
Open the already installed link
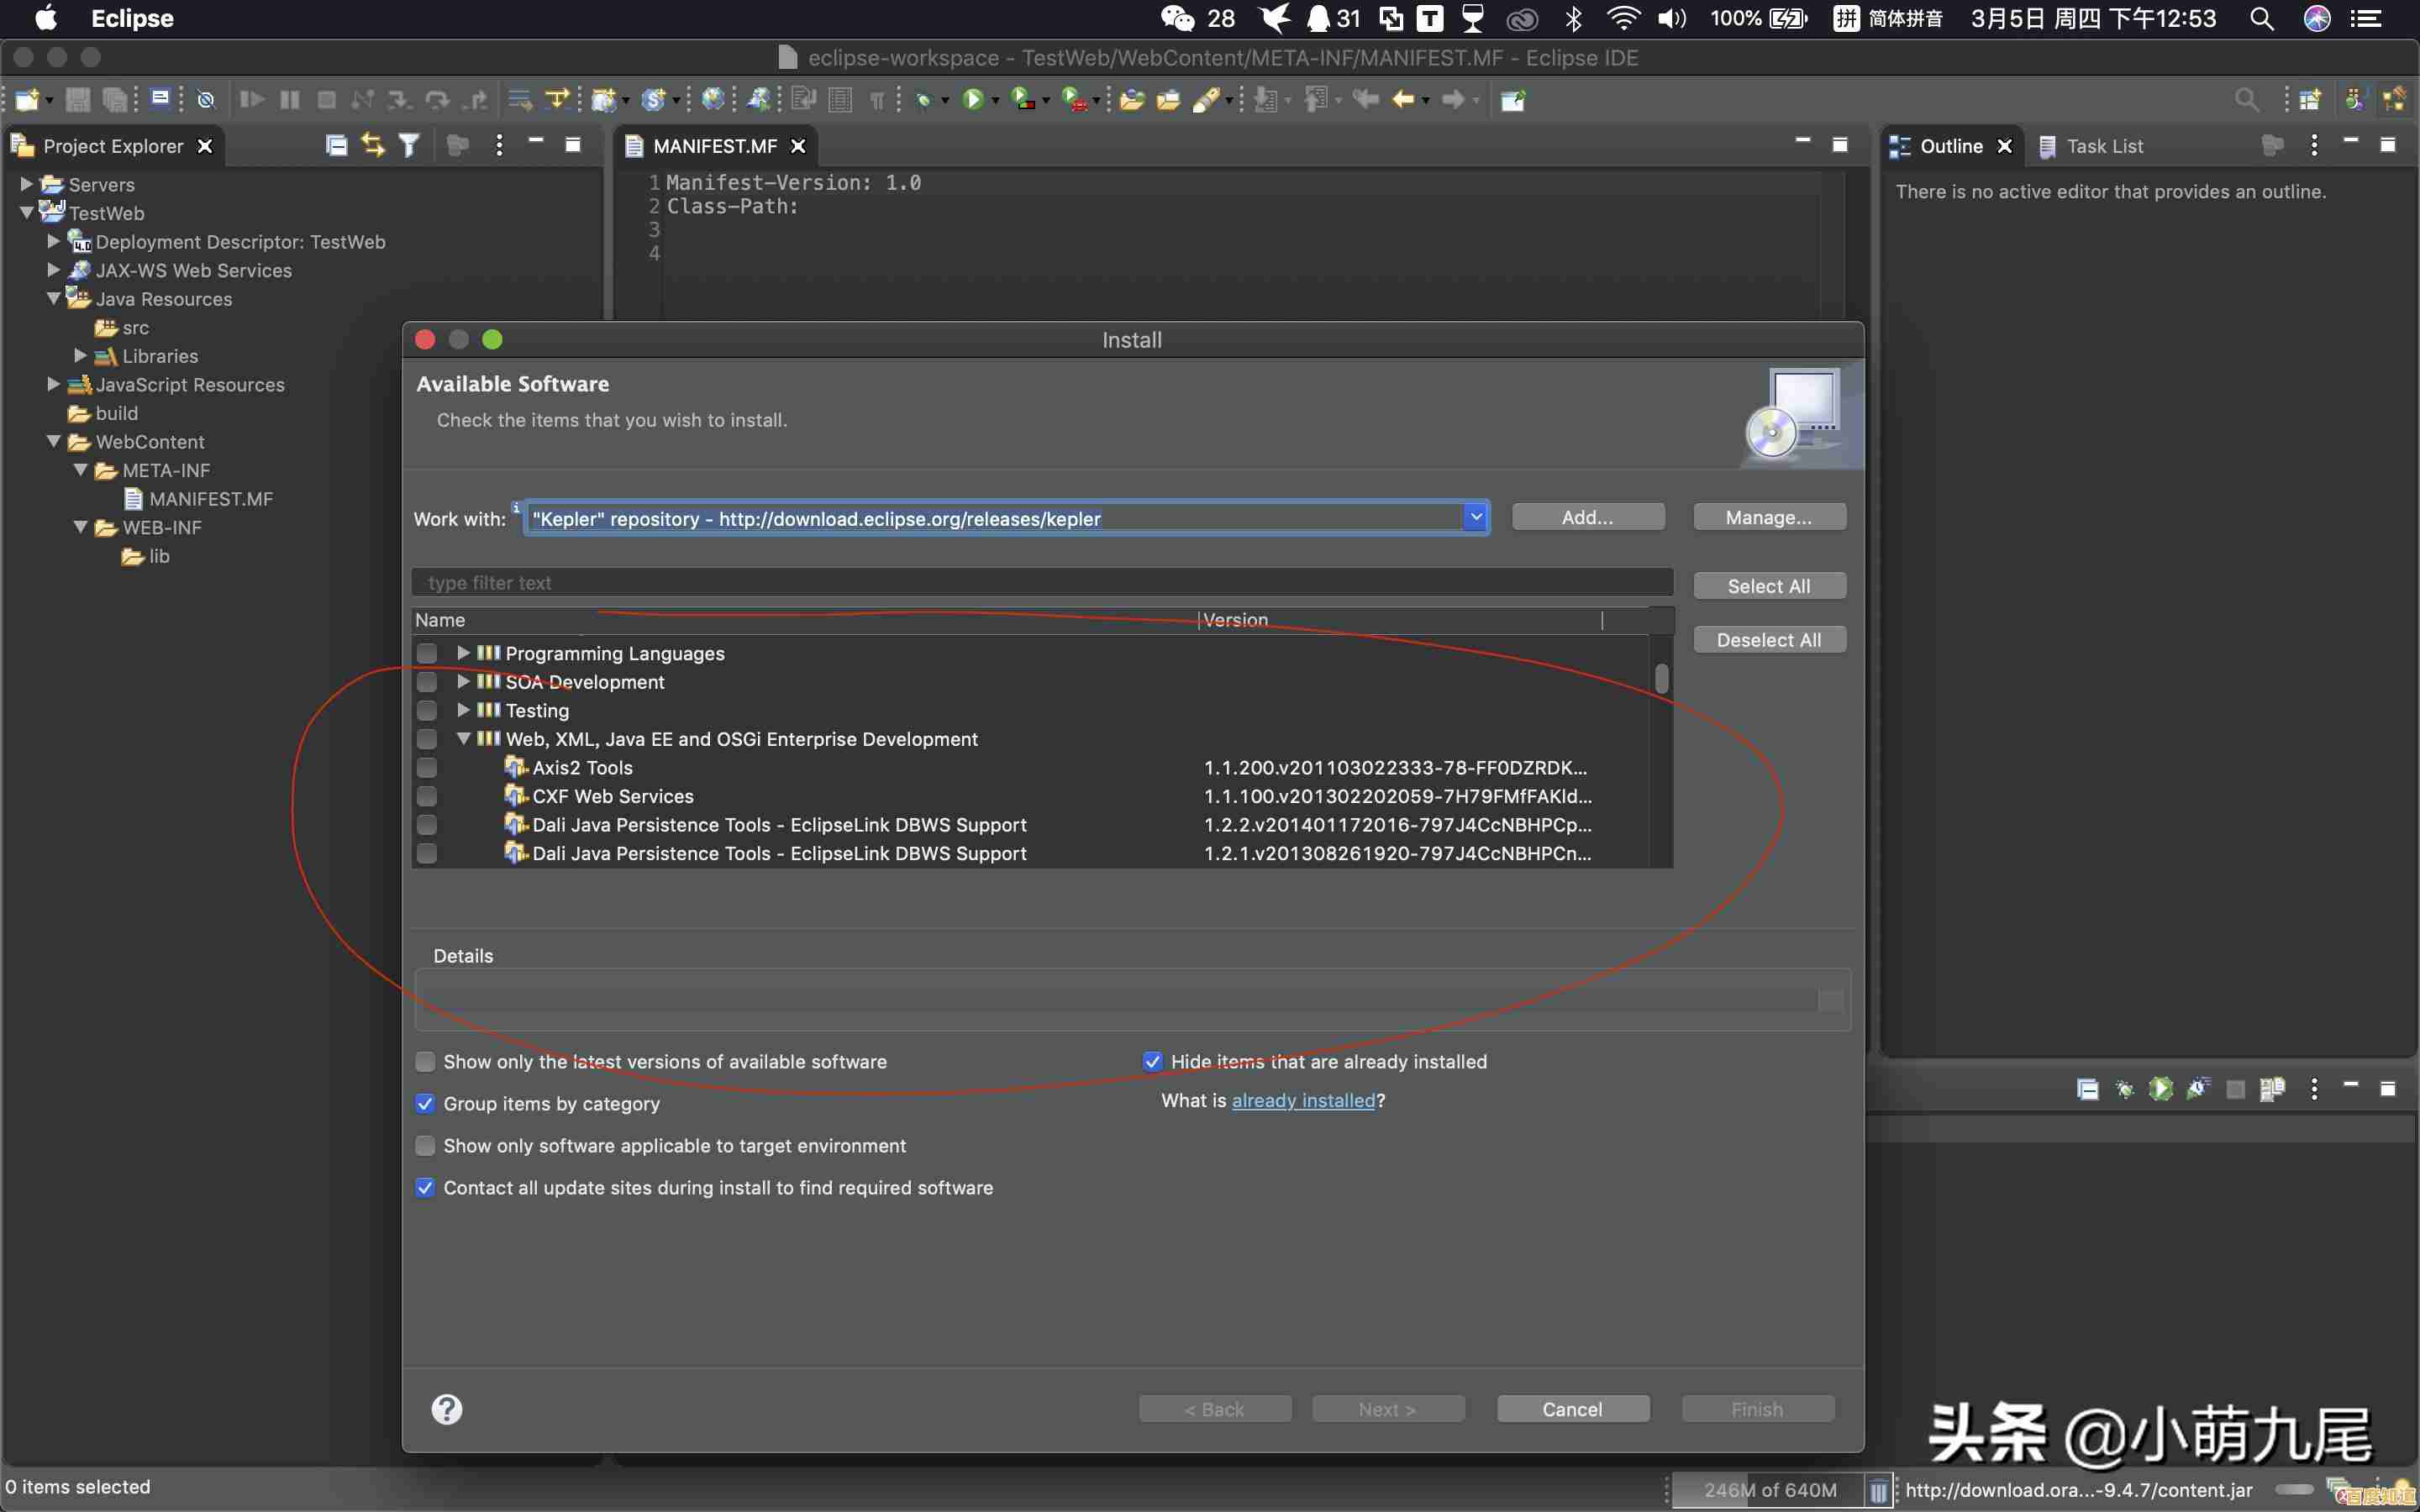[x=1303, y=1100]
